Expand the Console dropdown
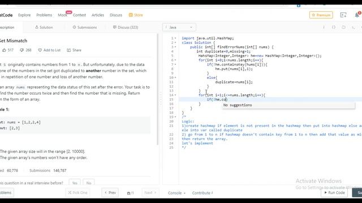The height and width of the screenshot is (203, 362). pyautogui.click(x=177, y=193)
